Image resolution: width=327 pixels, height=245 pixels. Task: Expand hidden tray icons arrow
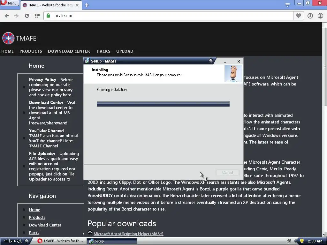[296, 241]
